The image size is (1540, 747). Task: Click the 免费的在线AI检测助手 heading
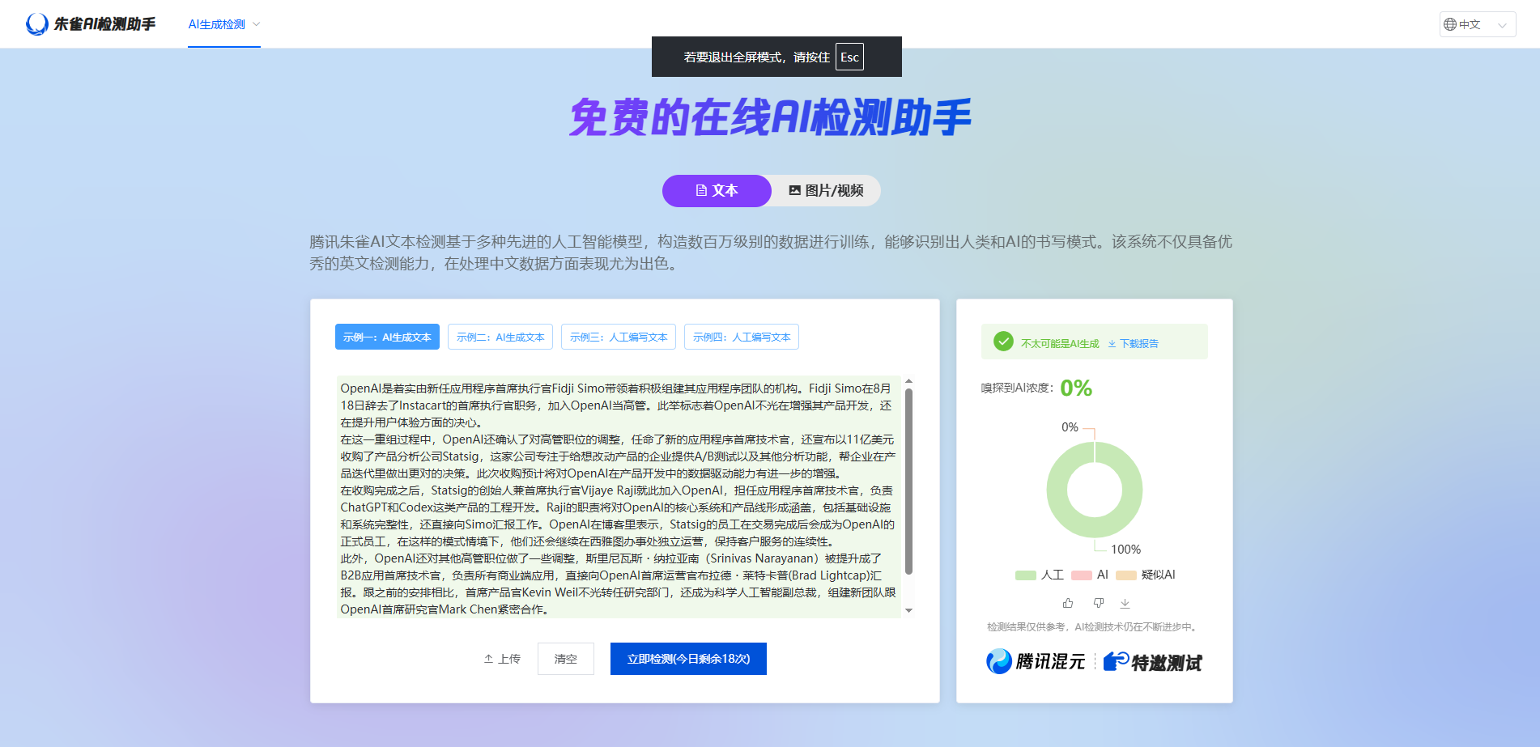click(x=770, y=117)
